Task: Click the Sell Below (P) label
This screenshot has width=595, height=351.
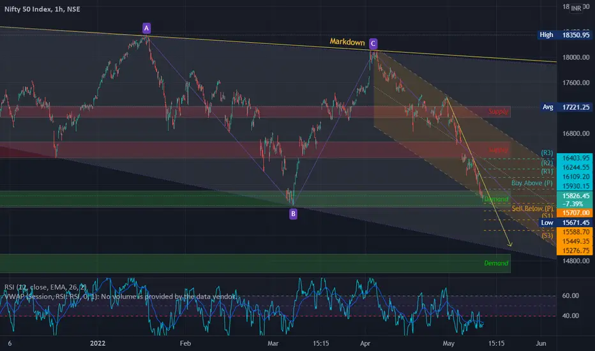Action: [x=532, y=209]
